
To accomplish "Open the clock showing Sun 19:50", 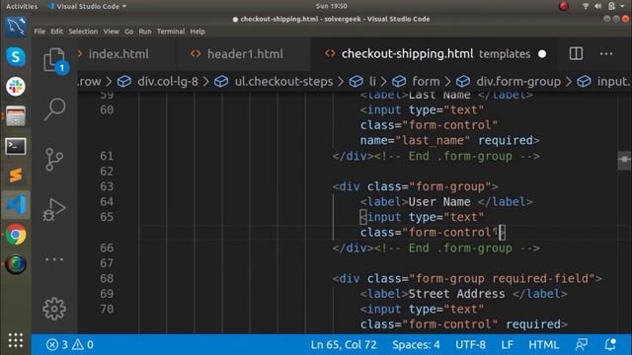I will [332, 6].
